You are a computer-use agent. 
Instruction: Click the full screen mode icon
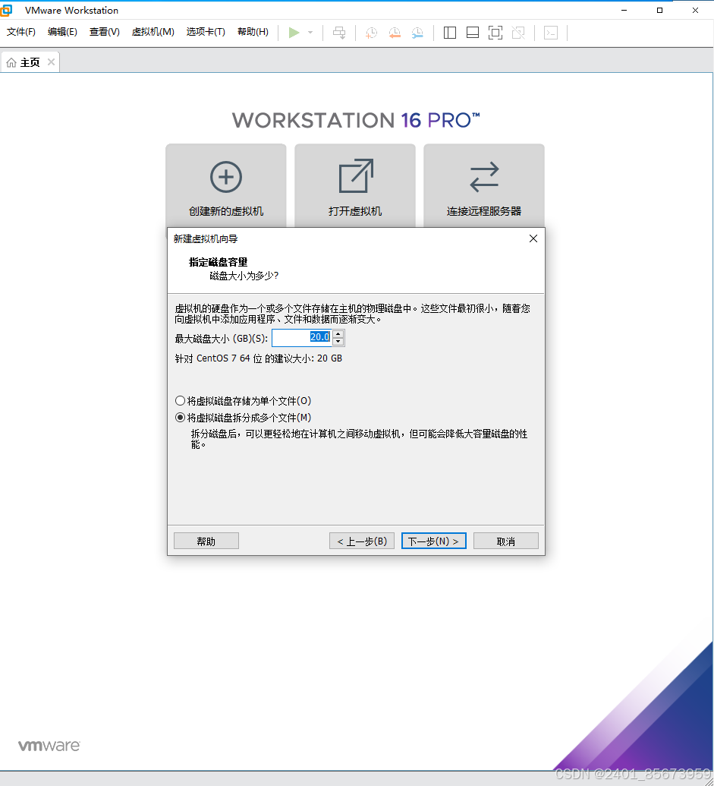tap(495, 33)
